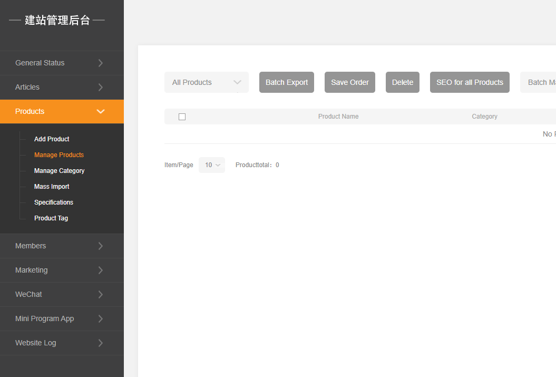Click the Save Order button

click(350, 82)
